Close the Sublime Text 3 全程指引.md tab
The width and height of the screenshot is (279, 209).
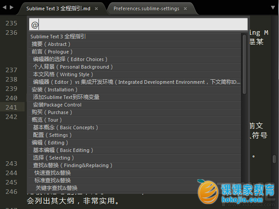pos(96,8)
